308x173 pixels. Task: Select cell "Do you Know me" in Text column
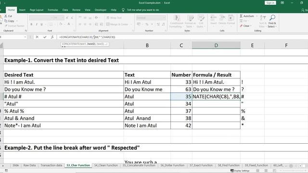(x=147, y=89)
